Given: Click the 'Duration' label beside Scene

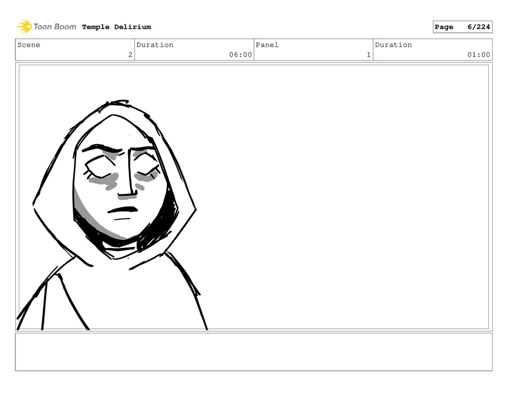Looking at the screenshot, I should (155, 45).
